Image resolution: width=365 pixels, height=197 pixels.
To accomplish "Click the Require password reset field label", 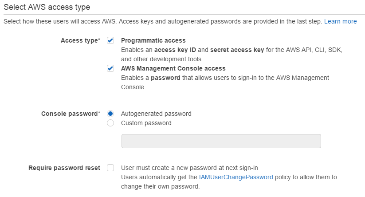I will [64, 168].
